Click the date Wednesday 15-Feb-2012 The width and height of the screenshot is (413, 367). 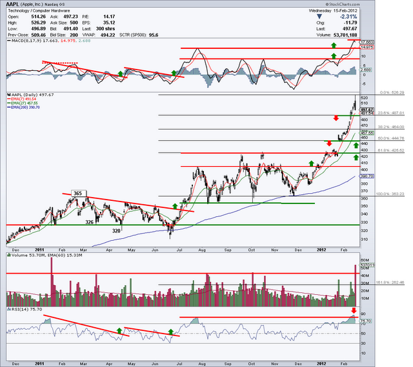(333, 10)
